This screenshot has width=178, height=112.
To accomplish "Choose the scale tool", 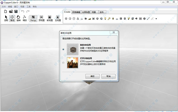I will pos(25,18).
